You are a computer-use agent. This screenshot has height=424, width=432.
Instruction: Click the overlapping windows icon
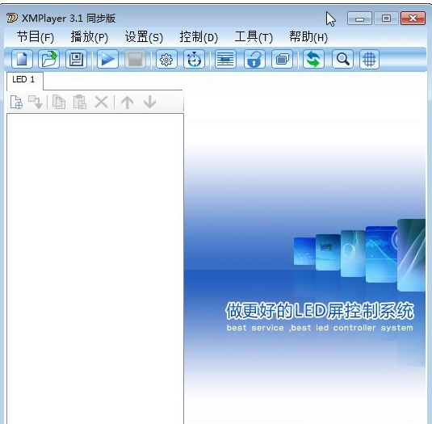pyautogui.click(x=282, y=59)
